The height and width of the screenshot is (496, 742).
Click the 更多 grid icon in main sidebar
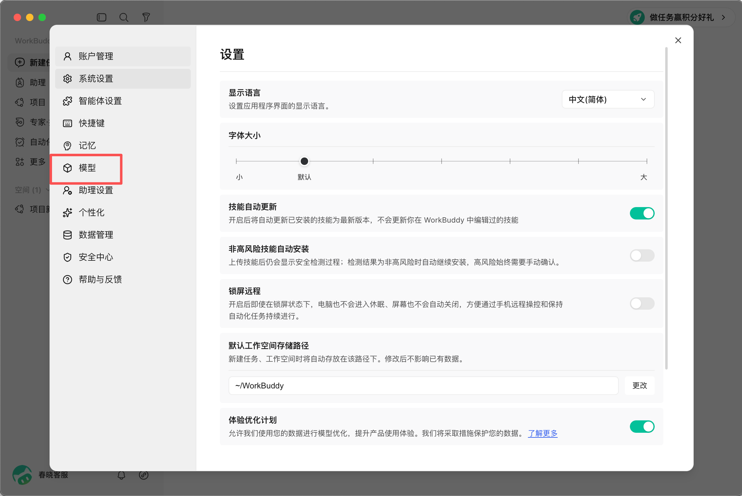(20, 162)
